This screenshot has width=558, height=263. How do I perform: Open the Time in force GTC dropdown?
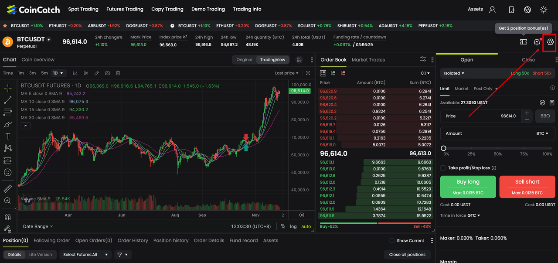tap(473, 215)
